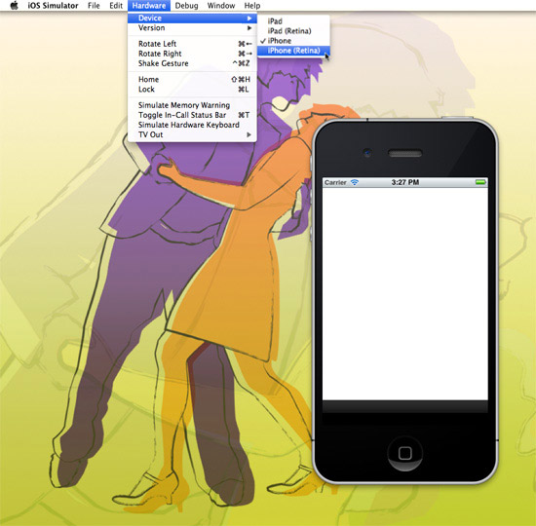Screen dimensions: 536x526
Task: Tap the iPhone simulator home button
Action: (405, 453)
